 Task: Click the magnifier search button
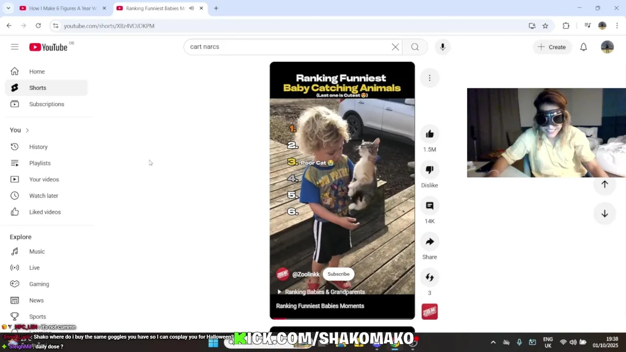415,47
